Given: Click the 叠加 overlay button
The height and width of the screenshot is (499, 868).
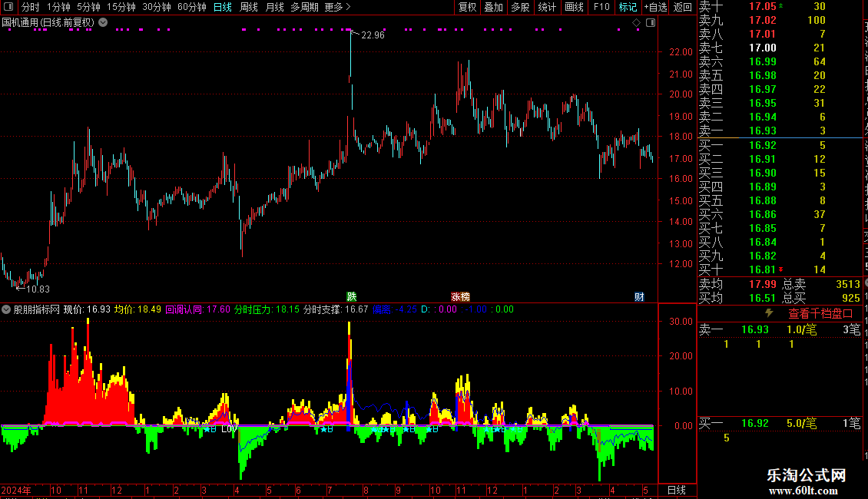Looking at the screenshot, I should tap(493, 7).
